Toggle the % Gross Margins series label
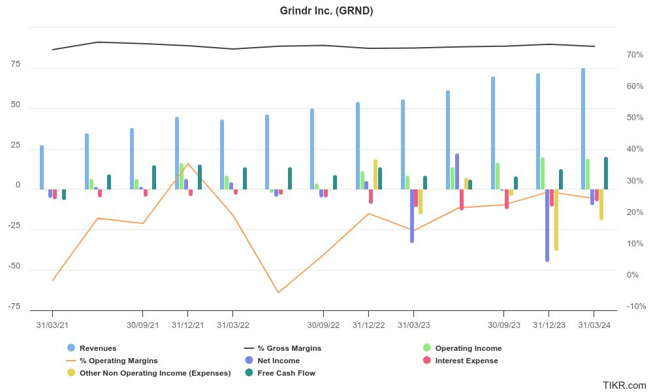This screenshot has height=392, width=653. (x=289, y=348)
